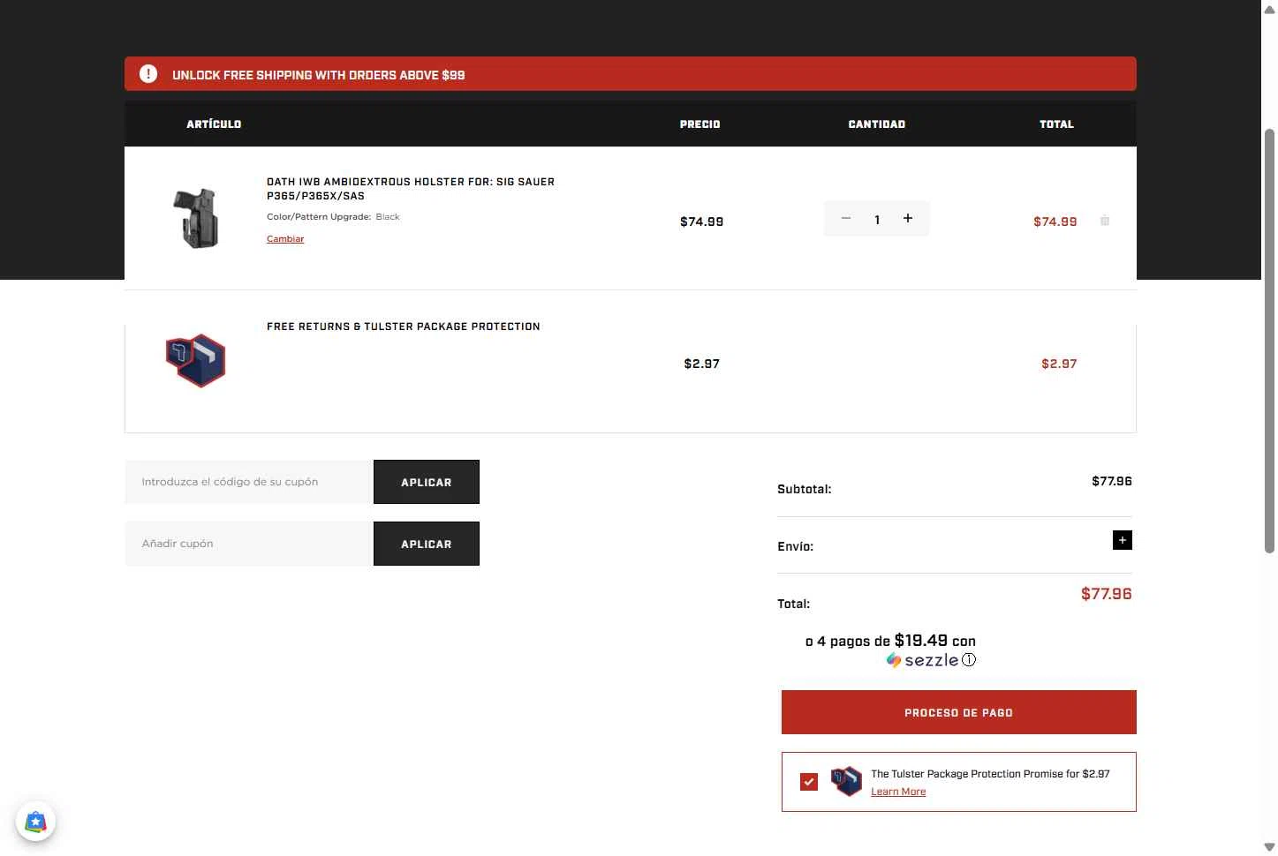
Task: Click the Sezzle logo
Action: coord(923,660)
